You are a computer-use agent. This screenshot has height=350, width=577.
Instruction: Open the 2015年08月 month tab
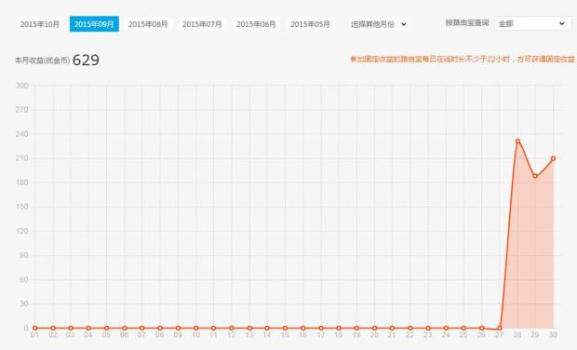148,24
